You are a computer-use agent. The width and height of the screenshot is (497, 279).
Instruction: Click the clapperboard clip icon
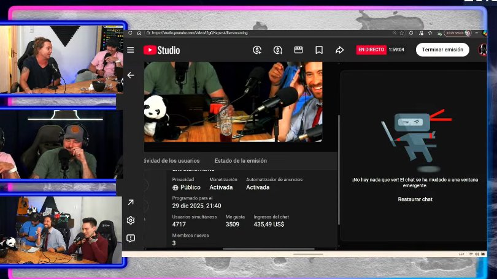298,50
